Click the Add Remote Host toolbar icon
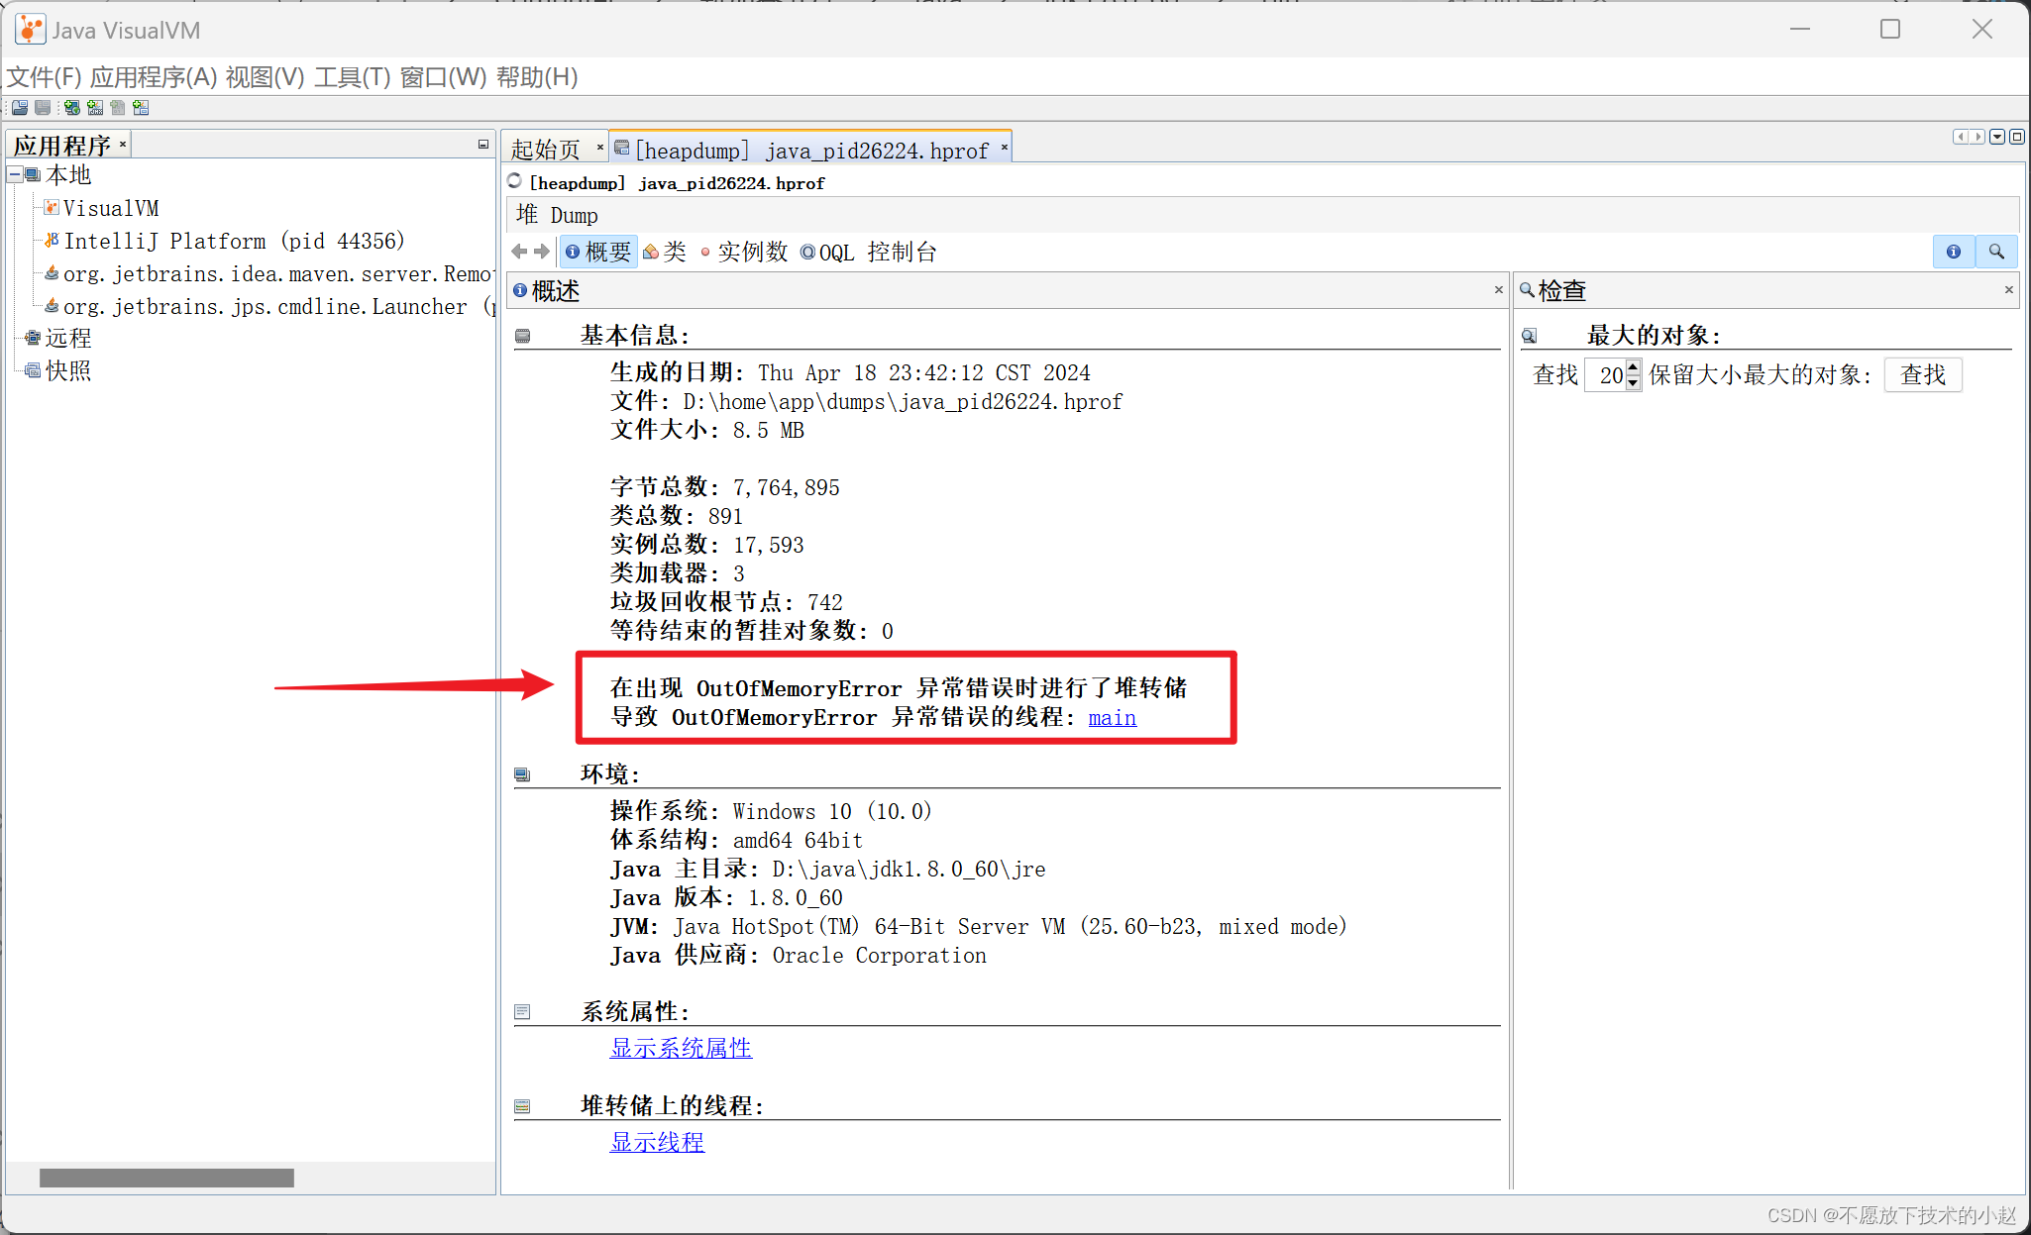Screen dimensions: 2031x1235 click(72, 107)
